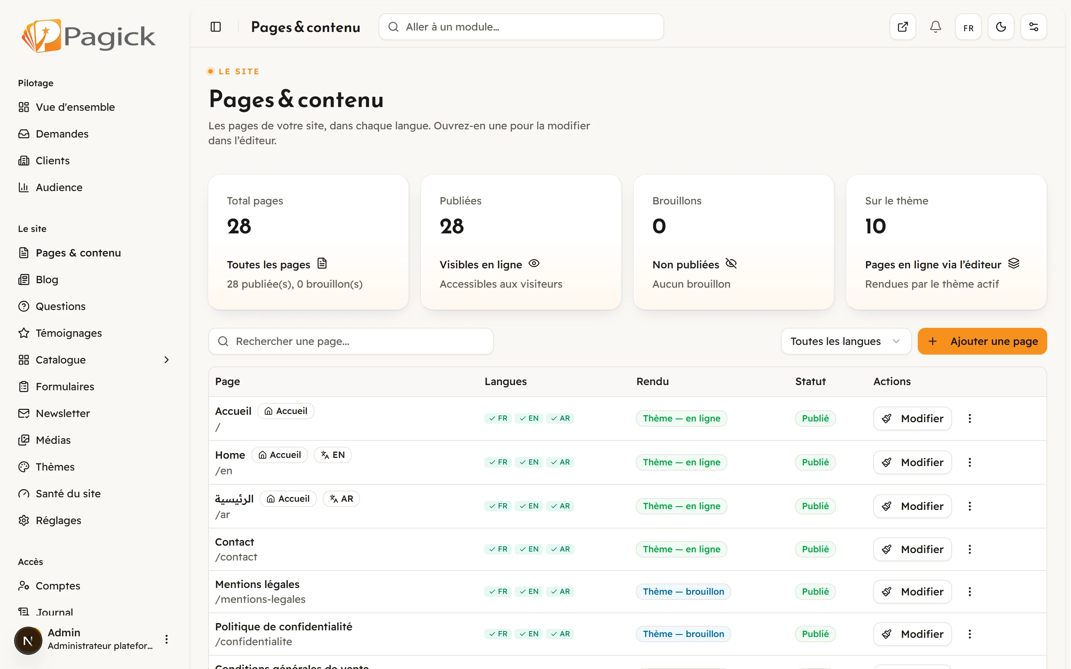Open the Thèmes palette icon
1071x669 pixels.
(23, 467)
